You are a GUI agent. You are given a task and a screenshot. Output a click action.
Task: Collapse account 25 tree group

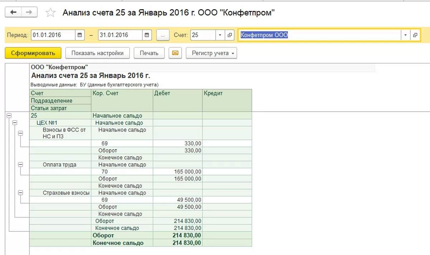(9, 116)
